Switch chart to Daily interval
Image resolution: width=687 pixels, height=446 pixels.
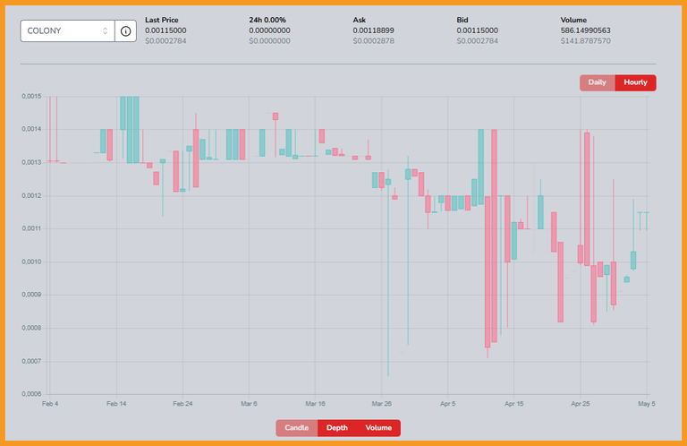tap(598, 82)
